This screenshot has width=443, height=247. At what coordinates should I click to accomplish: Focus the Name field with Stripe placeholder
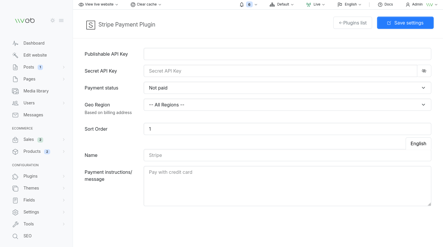287,155
